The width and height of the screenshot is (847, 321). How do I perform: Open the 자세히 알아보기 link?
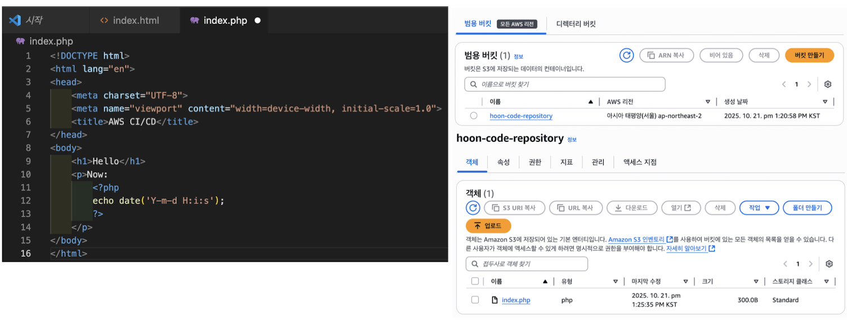tap(686, 248)
